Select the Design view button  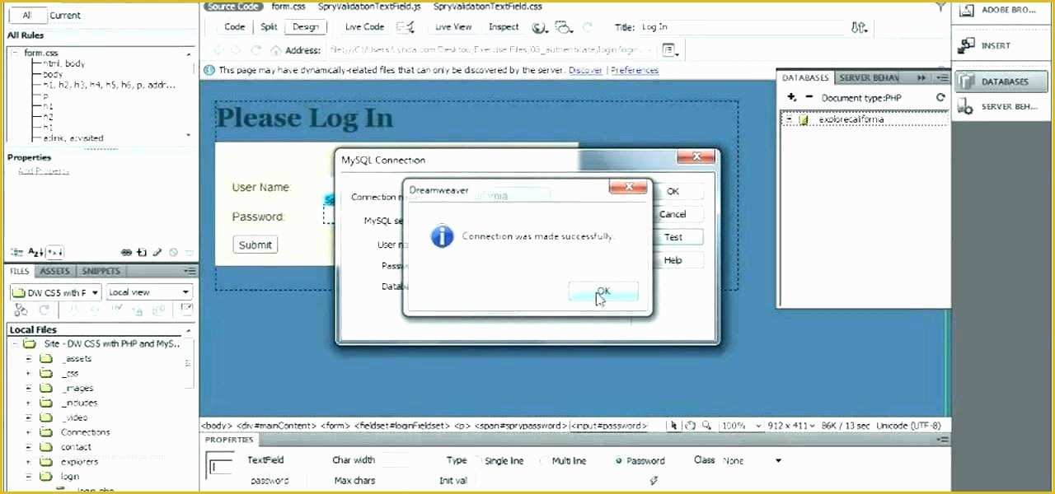(306, 26)
